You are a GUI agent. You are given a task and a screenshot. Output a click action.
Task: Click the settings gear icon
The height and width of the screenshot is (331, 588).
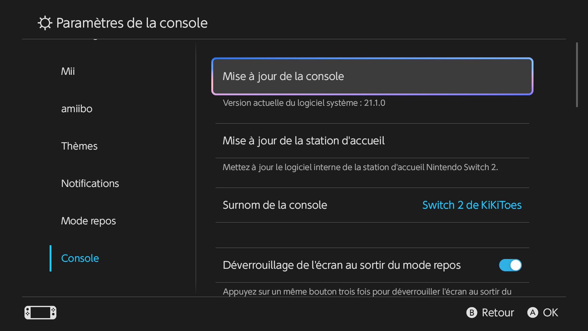pos(45,23)
